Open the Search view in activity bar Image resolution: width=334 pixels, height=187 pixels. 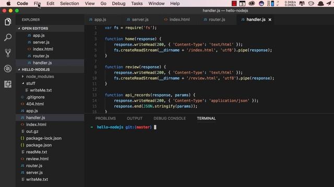click(x=8, y=37)
